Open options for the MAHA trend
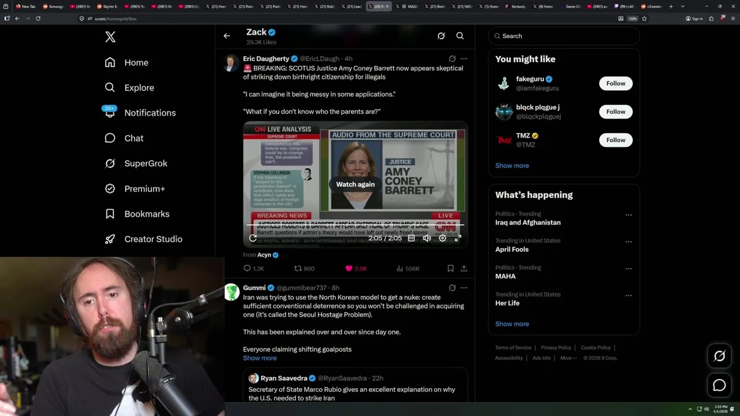The image size is (740, 416). pyautogui.click(x=628, y=269)
